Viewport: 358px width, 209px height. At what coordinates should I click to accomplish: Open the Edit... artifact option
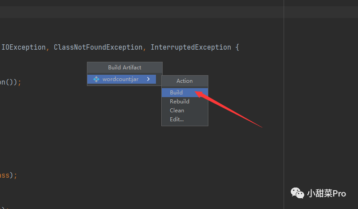(x=177, y=119)
